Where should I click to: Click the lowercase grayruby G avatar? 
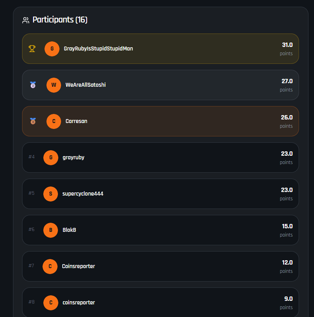tap(50, 157)
